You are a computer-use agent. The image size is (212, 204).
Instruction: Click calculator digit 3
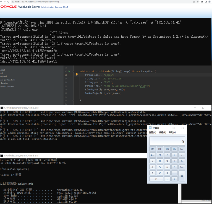(x=167, y=173)
